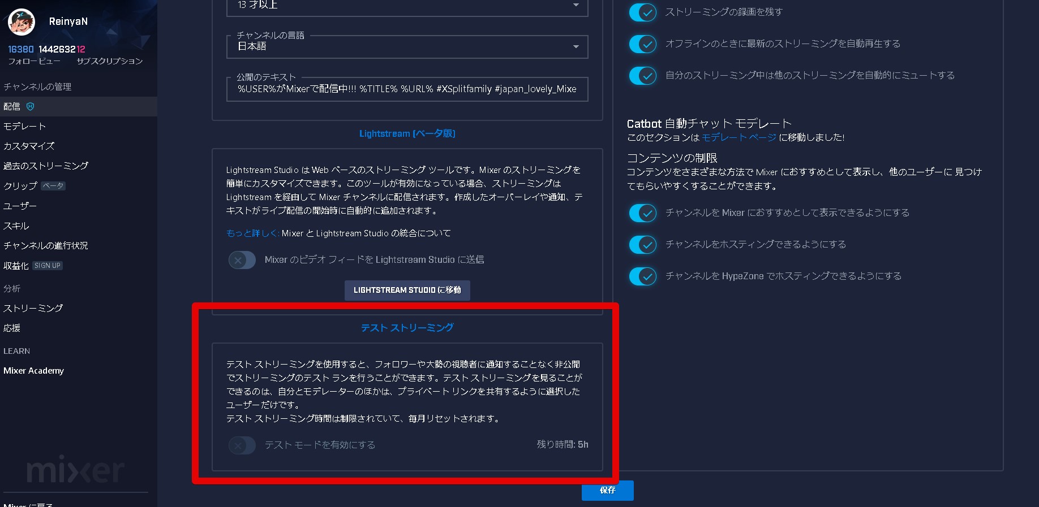
Task: Toggle auto-mute other streams while streaming
Action: 643,75
